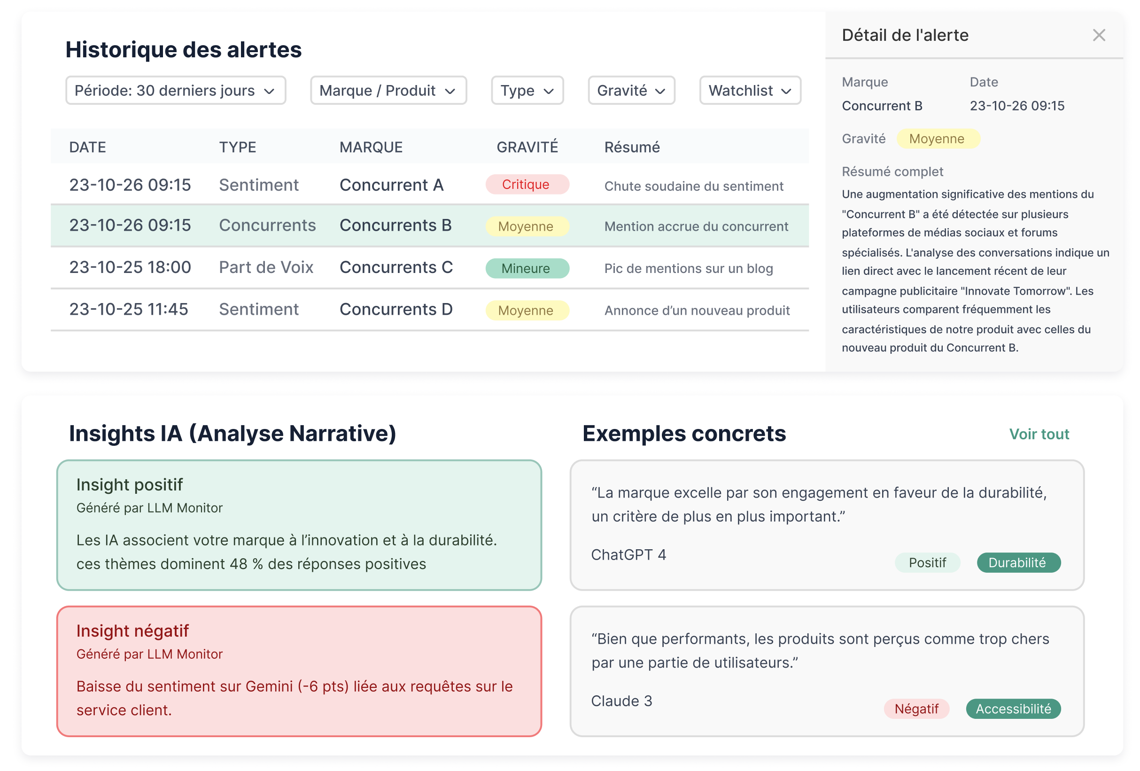
Task: Select the Positif sentiment tag
Action: [927, 562]
